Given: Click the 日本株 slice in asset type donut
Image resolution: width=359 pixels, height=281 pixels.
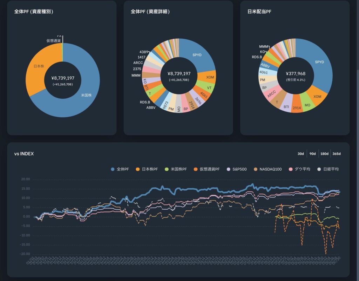Looking at the screenshot, I should (x=39, y=67).
